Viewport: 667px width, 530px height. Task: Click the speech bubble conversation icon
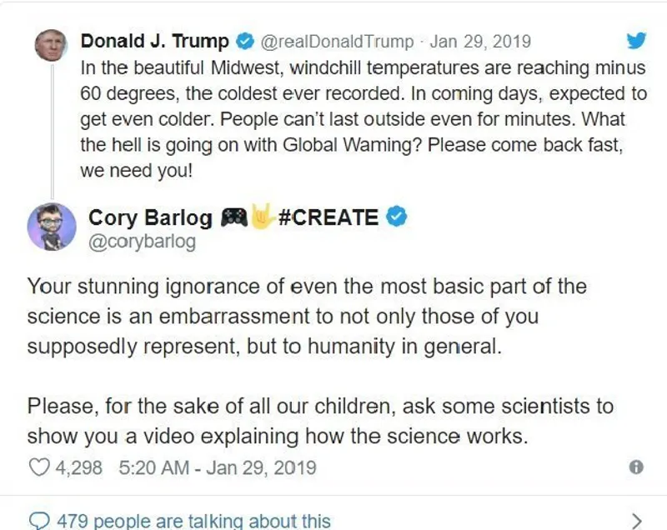pos(39,521)
